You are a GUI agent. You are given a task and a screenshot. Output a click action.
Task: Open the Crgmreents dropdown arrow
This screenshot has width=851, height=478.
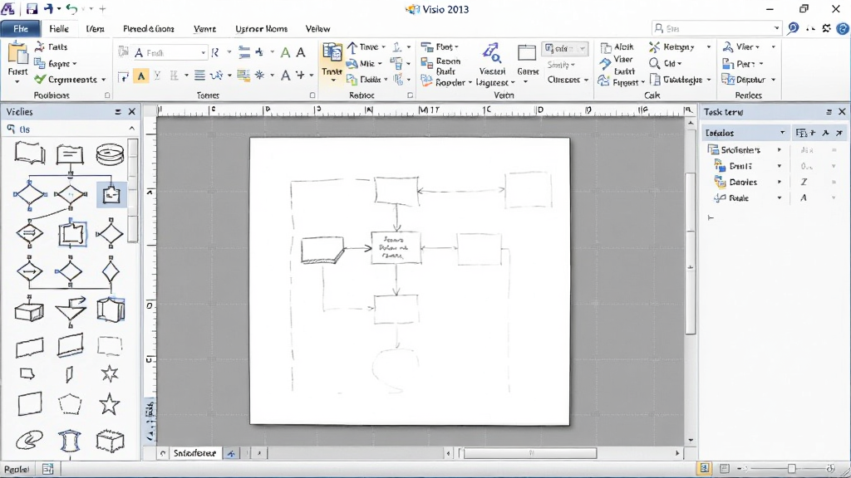tap(103, 80)
